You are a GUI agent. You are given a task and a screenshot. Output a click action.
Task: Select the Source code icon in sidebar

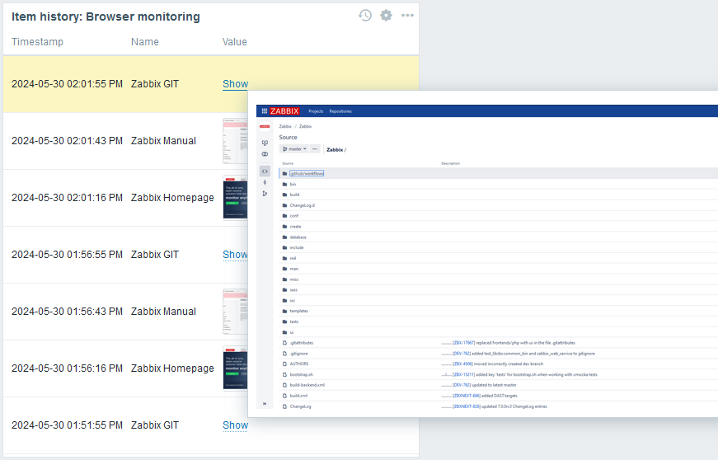click(x=265, y=171)
